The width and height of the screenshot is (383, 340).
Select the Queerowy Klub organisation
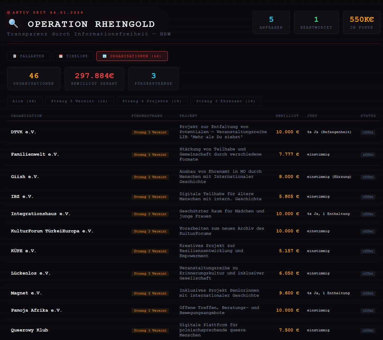[x=29, y=330]
